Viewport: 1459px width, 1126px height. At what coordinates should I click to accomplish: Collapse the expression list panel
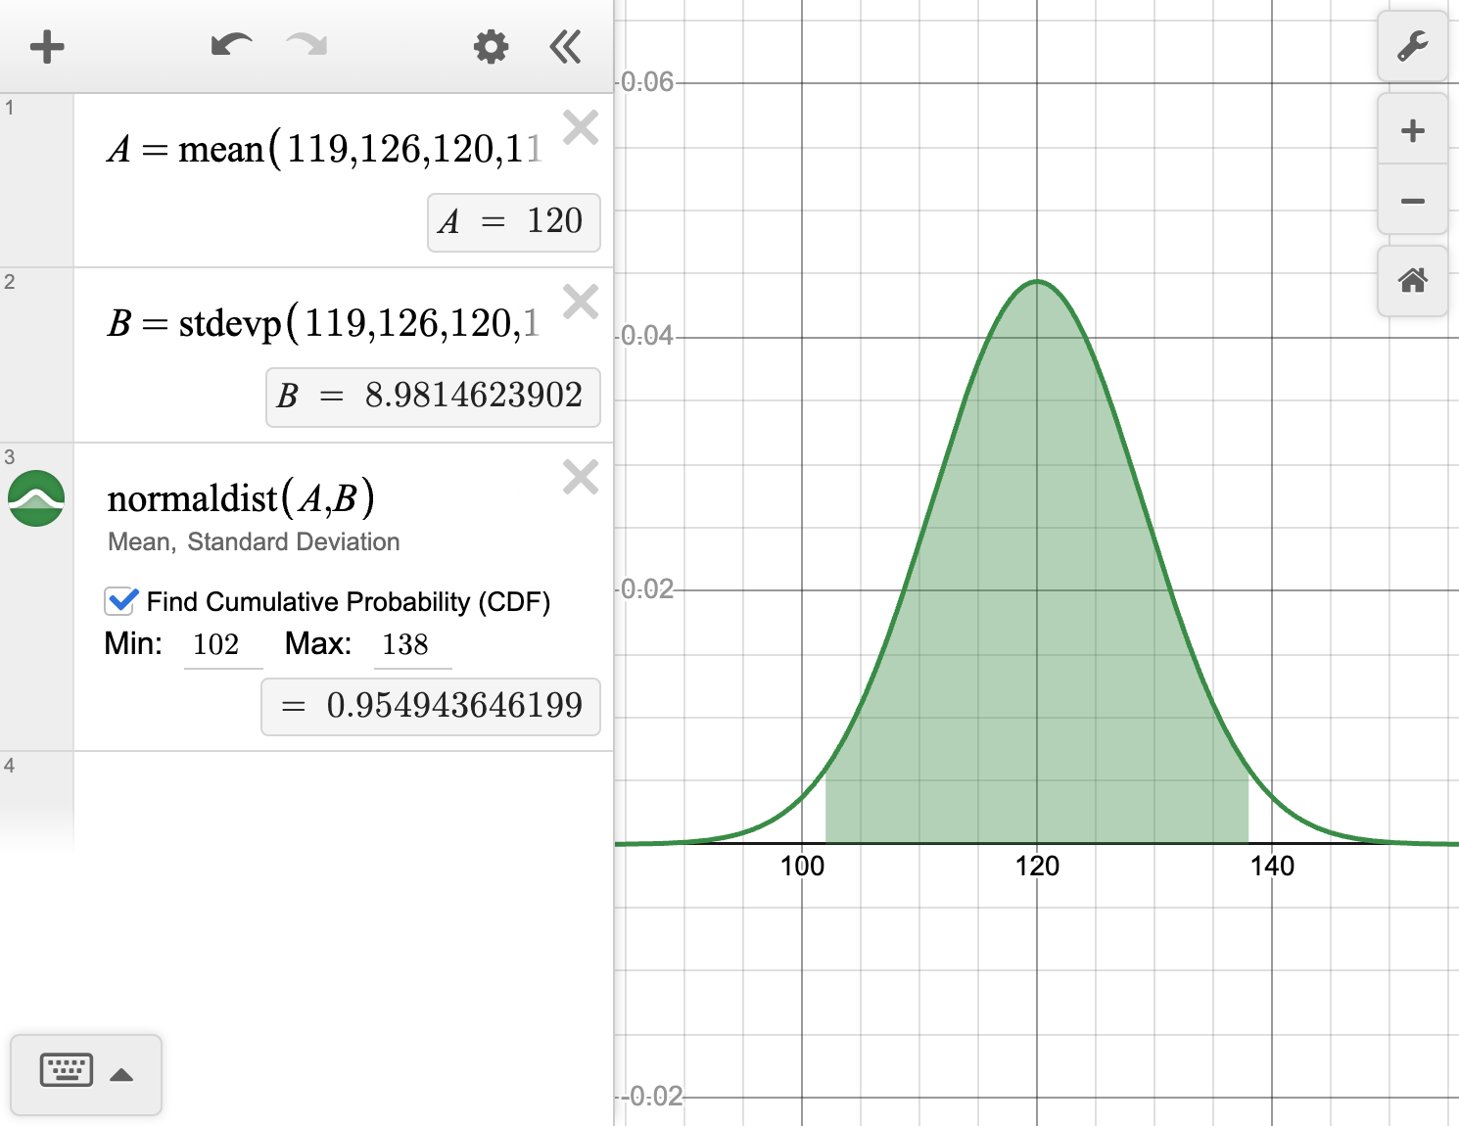pos(565,47)
